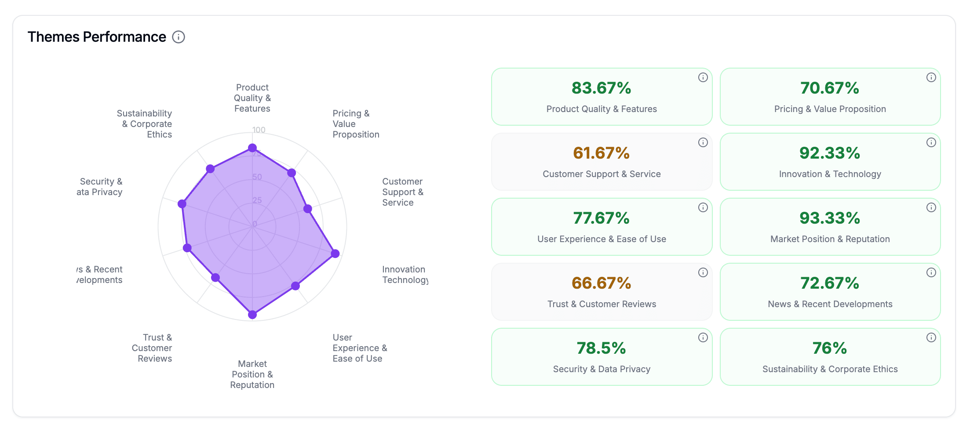The height and width of the screenshot is (435, 970).
Task: Open info icon on Trust & Customer Reviews card
Action: pos(703,272)
